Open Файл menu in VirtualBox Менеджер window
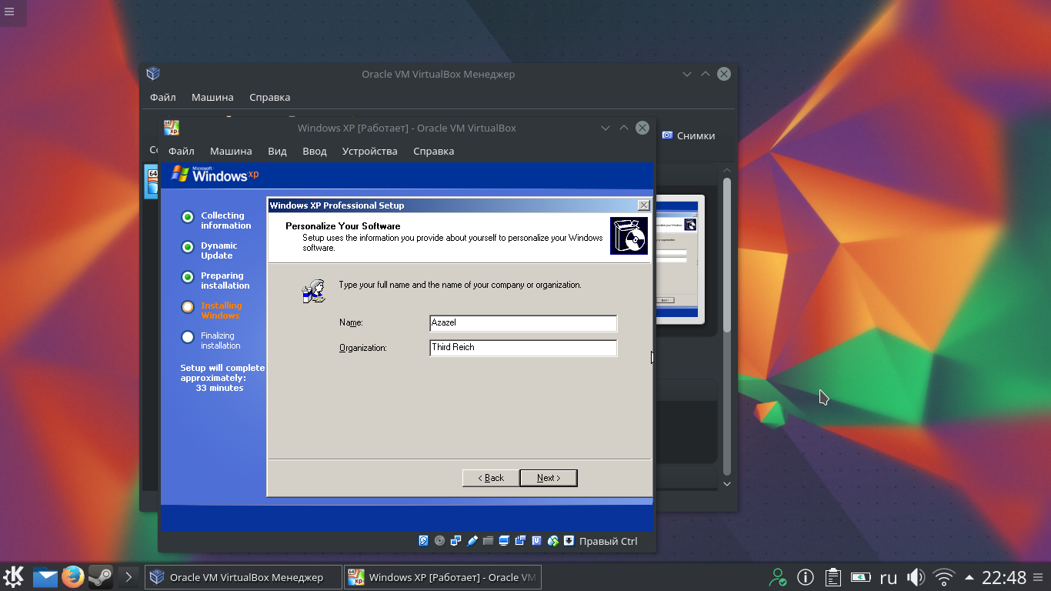The width and height of the screenshot is (1051, 591). coord(163,97)
